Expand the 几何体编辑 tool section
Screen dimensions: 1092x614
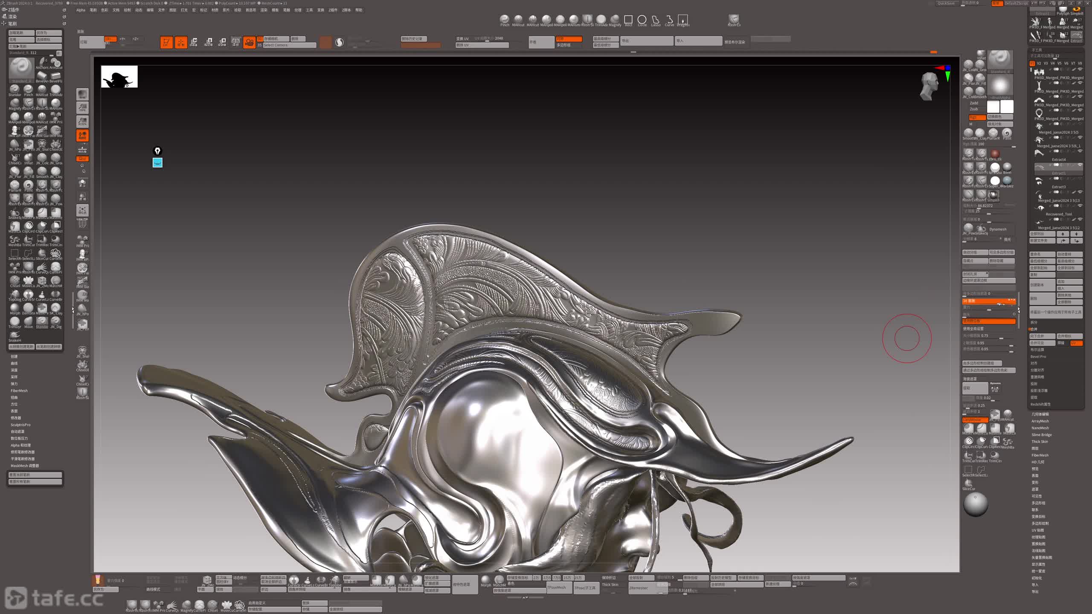coord(1040,414)
